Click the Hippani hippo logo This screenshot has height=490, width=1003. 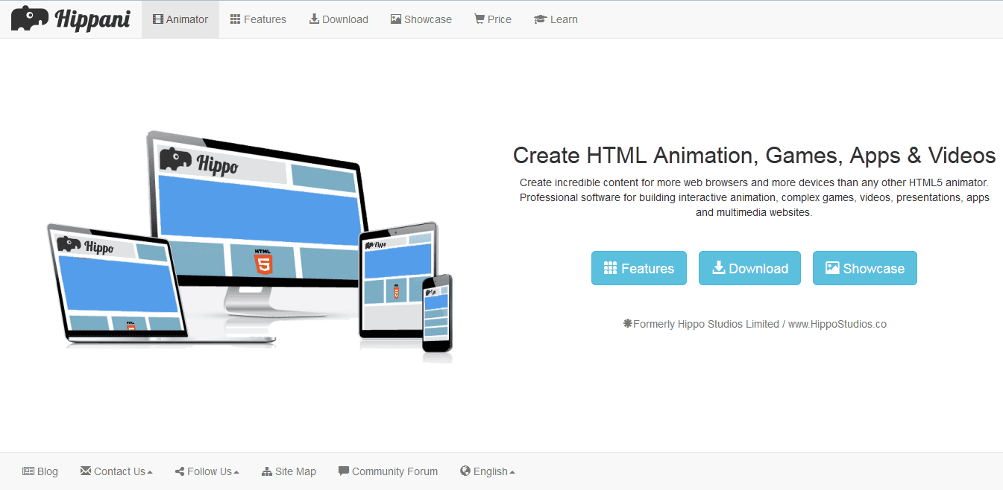point(72,19)
